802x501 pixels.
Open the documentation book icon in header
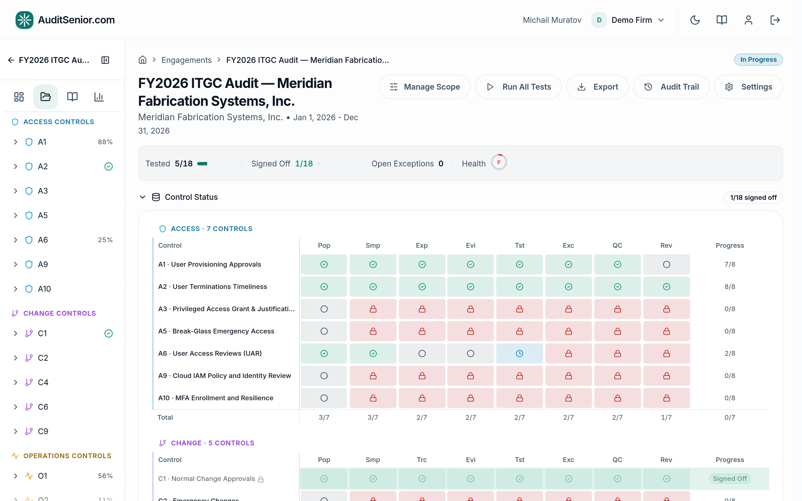(x=722, y=20)
